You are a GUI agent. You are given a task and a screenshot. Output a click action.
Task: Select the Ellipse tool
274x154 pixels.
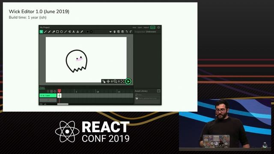(62, 32)
